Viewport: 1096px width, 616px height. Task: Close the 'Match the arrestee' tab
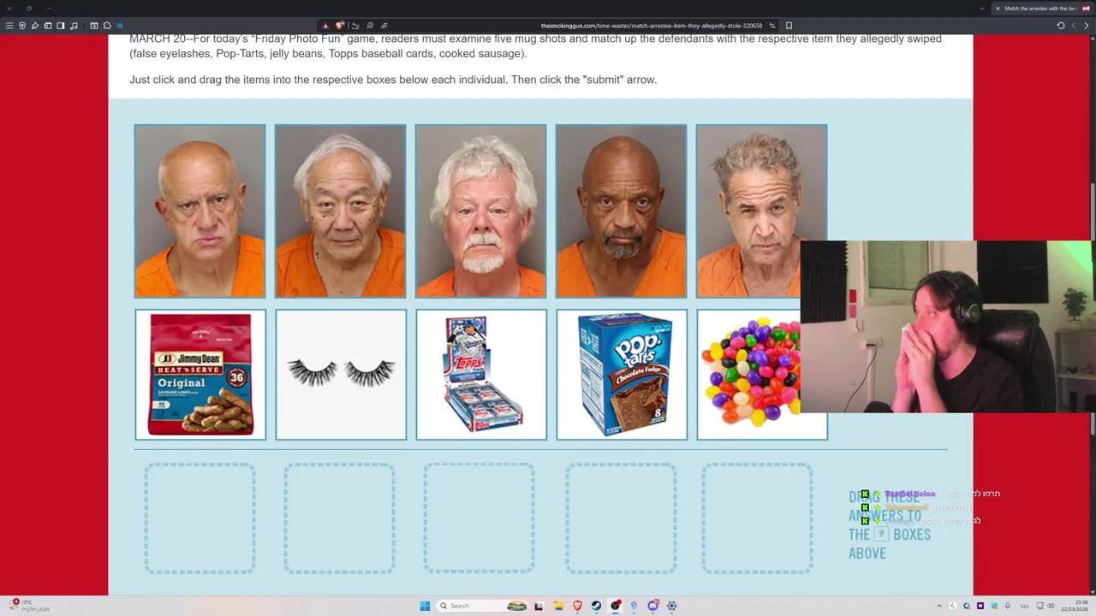[998, 9]
